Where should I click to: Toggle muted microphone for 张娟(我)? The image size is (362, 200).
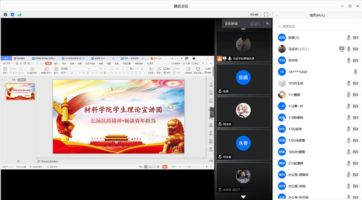(348, 38)
